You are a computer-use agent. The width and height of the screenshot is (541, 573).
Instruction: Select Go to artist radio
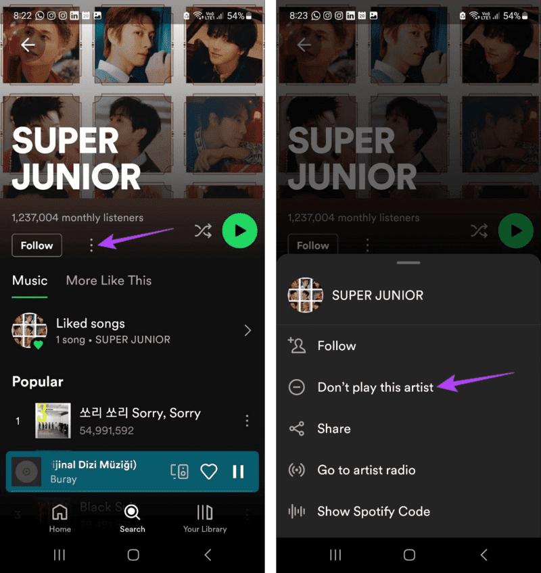[x=408, y=470]
